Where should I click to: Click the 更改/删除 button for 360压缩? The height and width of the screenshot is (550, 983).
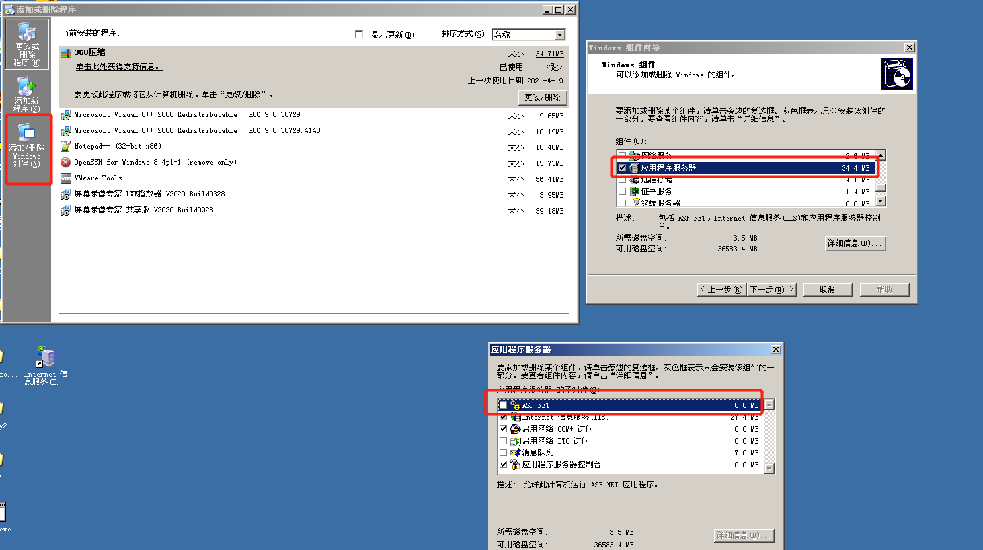[x=543, y=97]
